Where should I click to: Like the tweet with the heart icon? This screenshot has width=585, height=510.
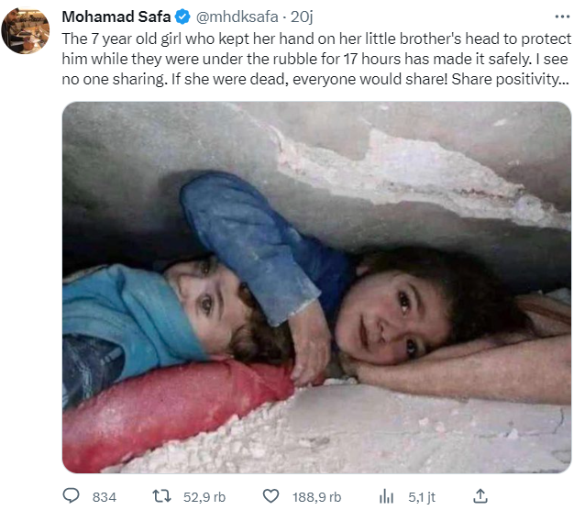tap(270, 496)
